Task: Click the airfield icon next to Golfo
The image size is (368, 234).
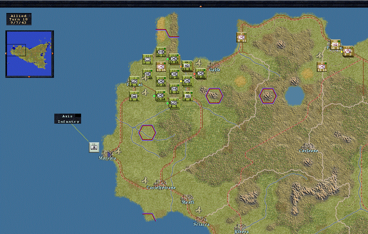Action: pyautogui.click(x=198, y=63)
